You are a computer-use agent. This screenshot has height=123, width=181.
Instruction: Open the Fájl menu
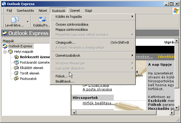[9, 11]
